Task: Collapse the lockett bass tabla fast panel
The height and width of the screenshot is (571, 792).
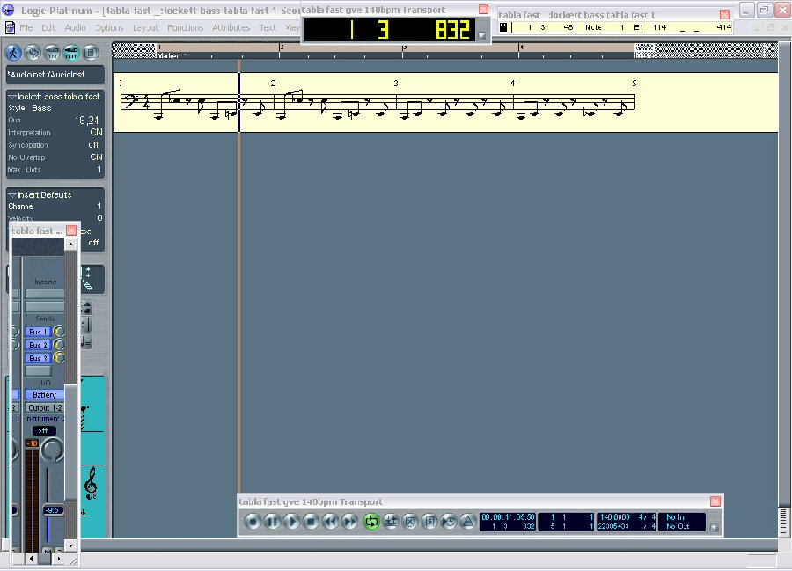Action: (12, 97)
